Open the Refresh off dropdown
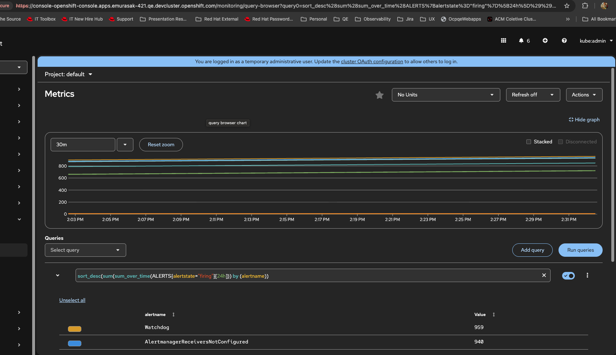 click(532, 95)
